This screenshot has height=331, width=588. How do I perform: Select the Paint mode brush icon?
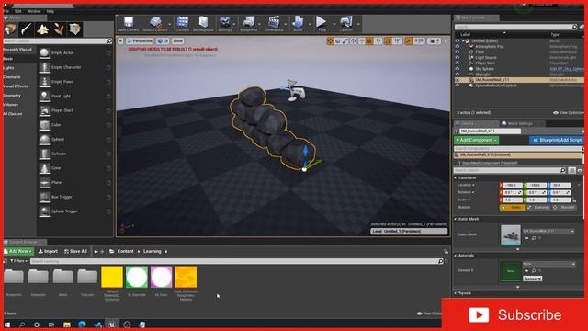point(27,29)
